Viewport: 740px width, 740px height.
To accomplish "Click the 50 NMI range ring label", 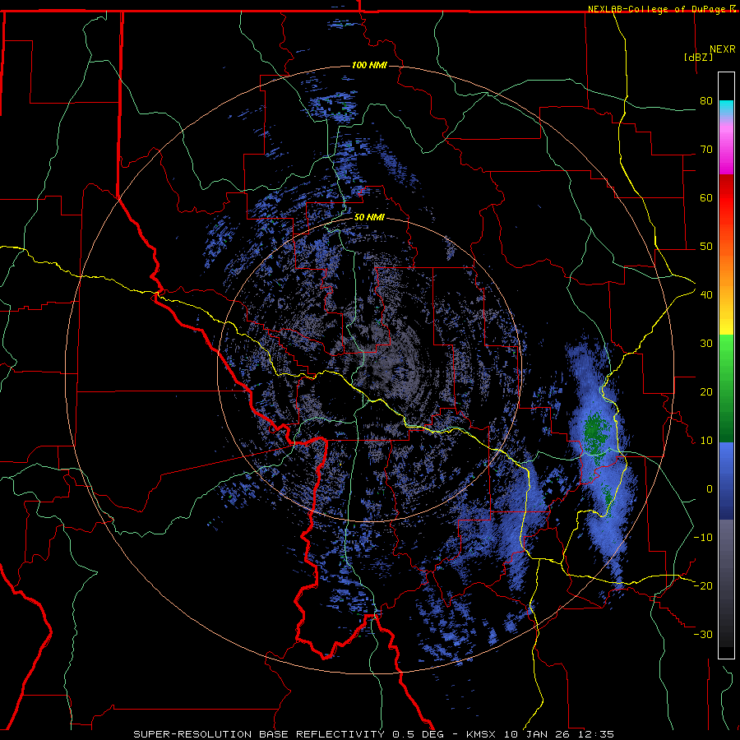I will 369,218.
